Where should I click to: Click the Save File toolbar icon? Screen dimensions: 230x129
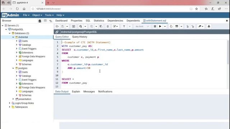63,27
